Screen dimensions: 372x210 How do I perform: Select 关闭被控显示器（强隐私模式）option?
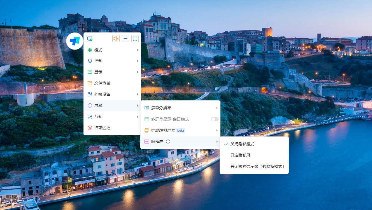tap(254, 166)
